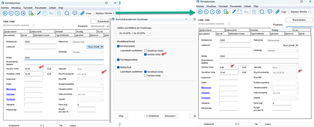Screen dimensions: 314x127
Task: Add new item card in left window
Action: point(31,14)
